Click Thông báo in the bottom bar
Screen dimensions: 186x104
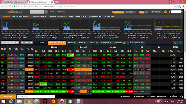(139, 96)
